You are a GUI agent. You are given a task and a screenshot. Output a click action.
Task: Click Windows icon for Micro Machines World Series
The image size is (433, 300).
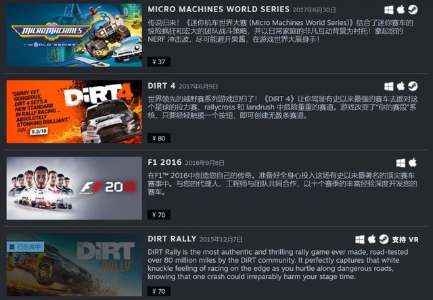click(x=389, y=10)
